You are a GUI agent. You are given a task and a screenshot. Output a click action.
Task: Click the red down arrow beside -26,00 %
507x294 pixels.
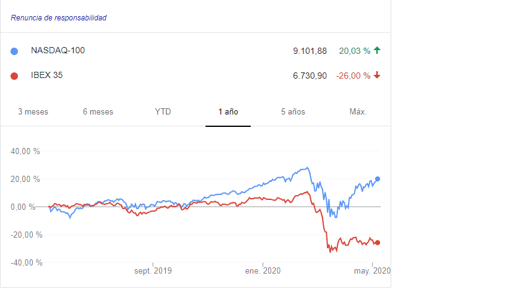377,76
